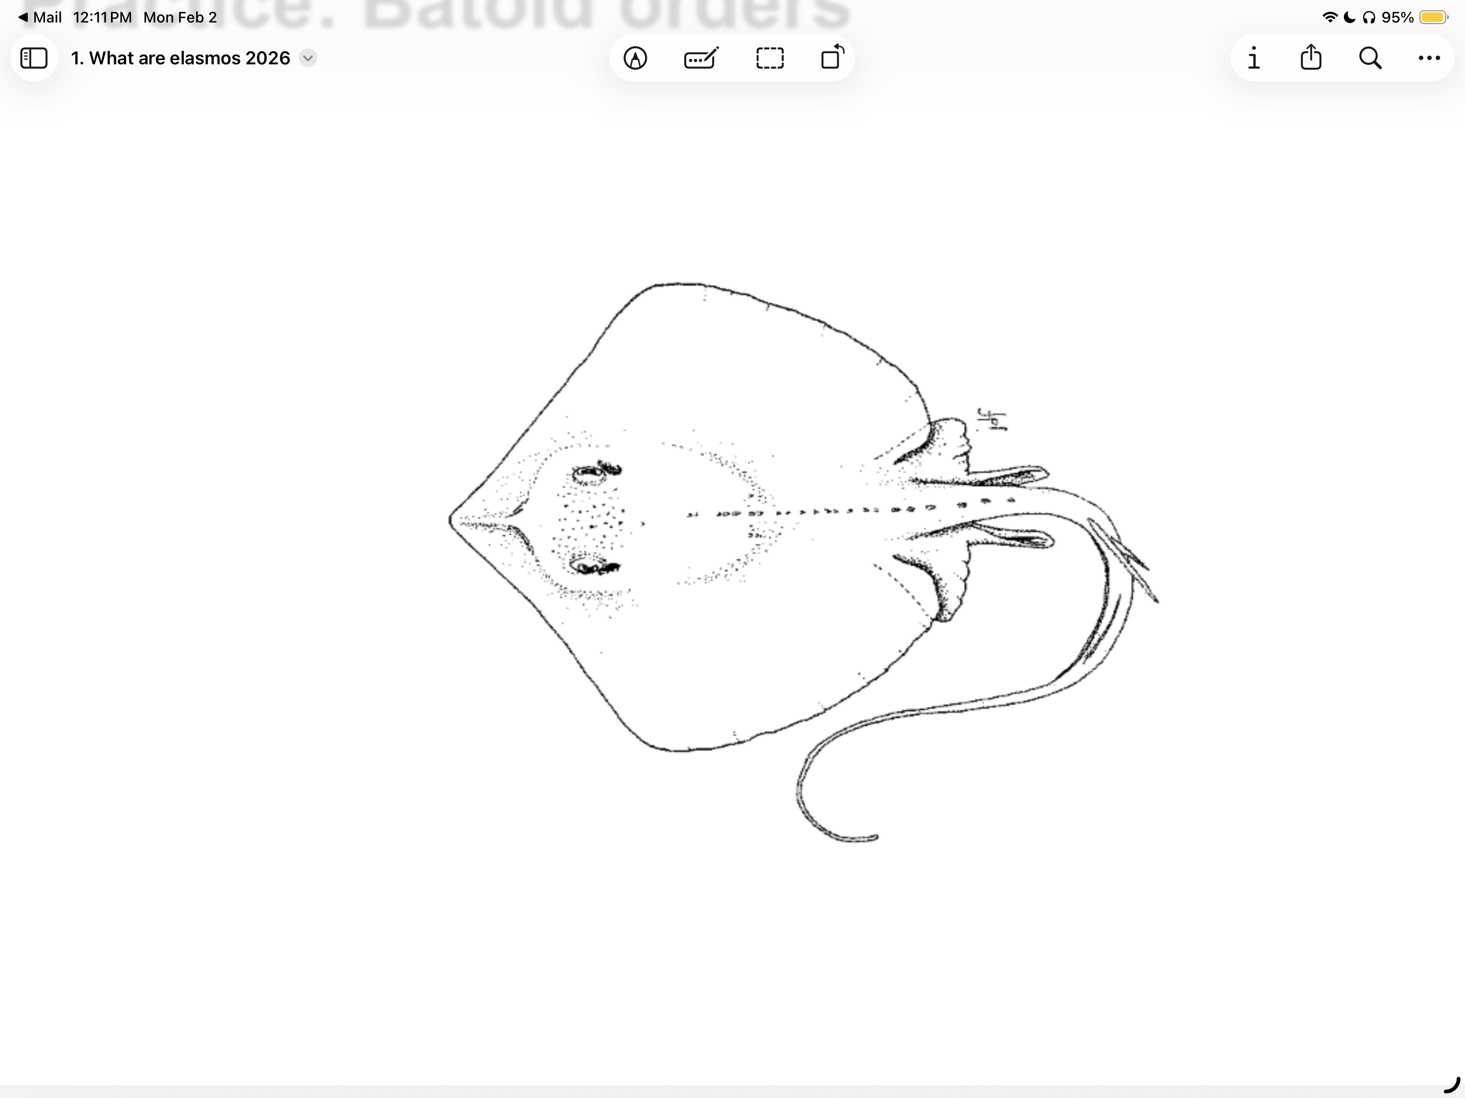Rotate the page with rotate icon
Viewport: 1465px width, 1098px height.
[x=832, y=57]
